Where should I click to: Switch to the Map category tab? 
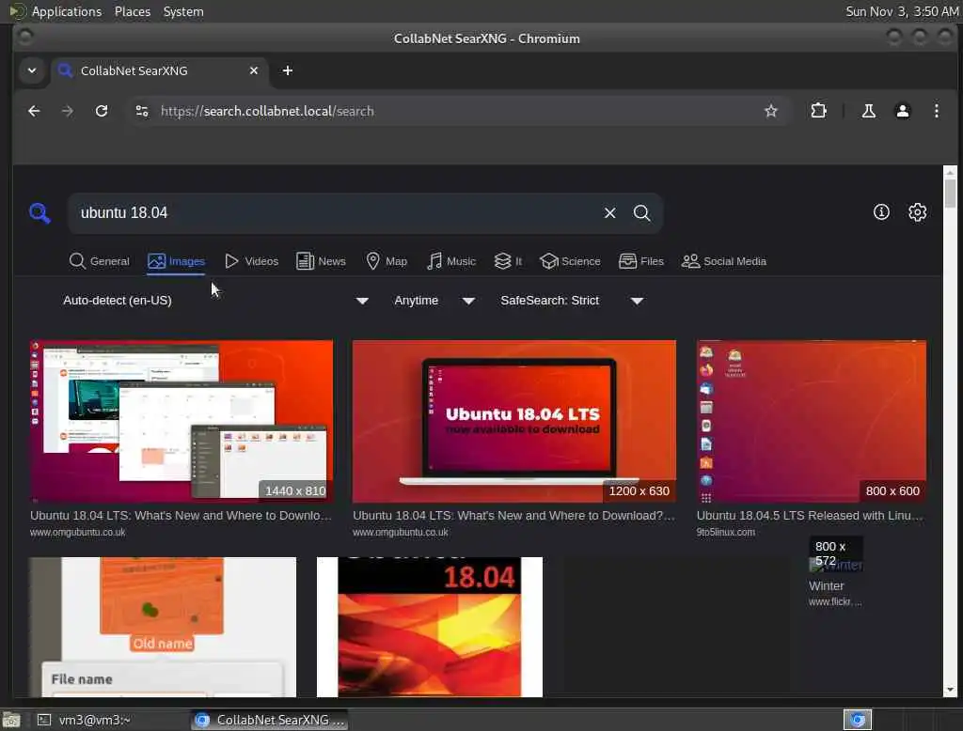pos(387,261)
